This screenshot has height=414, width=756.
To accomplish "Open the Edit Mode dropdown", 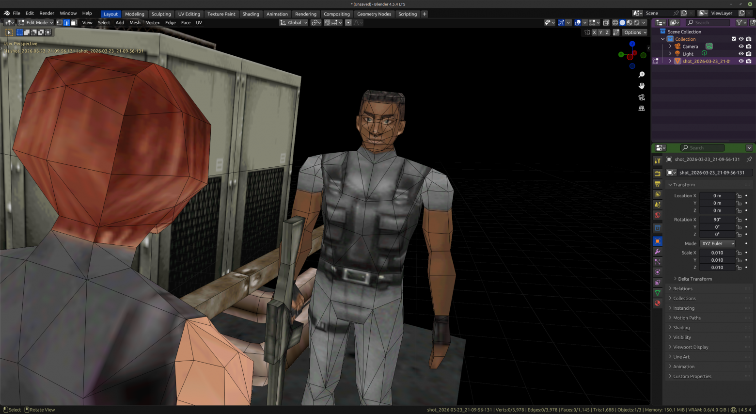I will click(x=35, y=22).
